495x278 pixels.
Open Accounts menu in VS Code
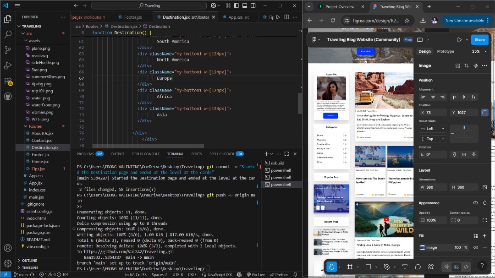click(x=8, y=248)
